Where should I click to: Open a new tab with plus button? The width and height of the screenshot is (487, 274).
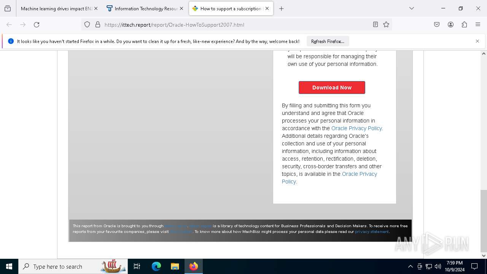coord(282,8)
